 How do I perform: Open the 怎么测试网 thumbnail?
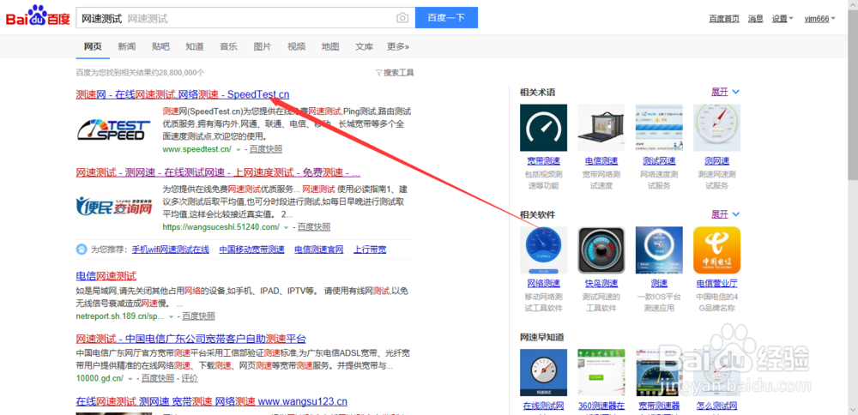pyautogui.click(x=716, y=372)
